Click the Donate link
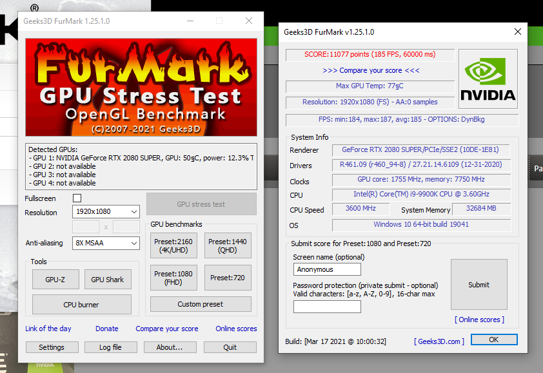Viewport: 543px width, 373px height. coord(106,329)
